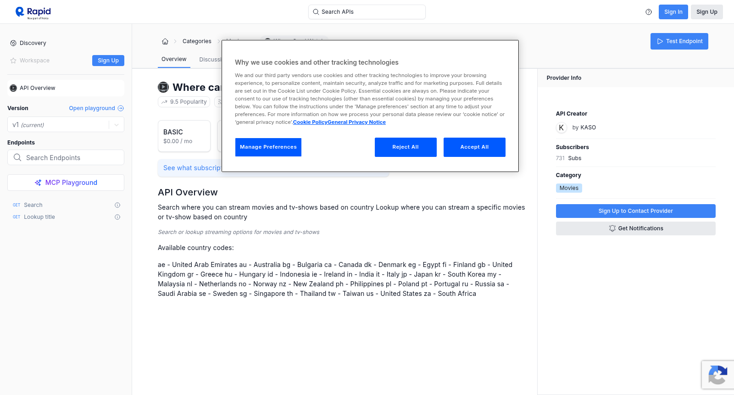Expand the v1 (current) version dropdown
Screen dimensions: 734x395
click(66, 125)
